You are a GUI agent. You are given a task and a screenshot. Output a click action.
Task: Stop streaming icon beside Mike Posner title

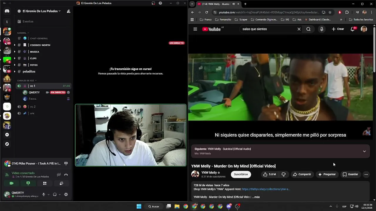(x=66, y=164)
